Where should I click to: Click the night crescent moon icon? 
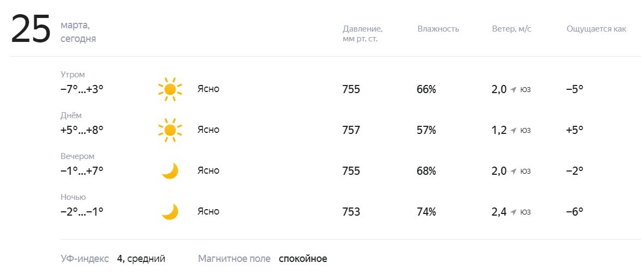[170, 212]
